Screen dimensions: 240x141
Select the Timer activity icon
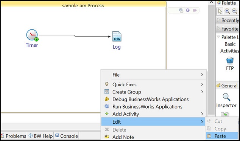pos(32,35)
